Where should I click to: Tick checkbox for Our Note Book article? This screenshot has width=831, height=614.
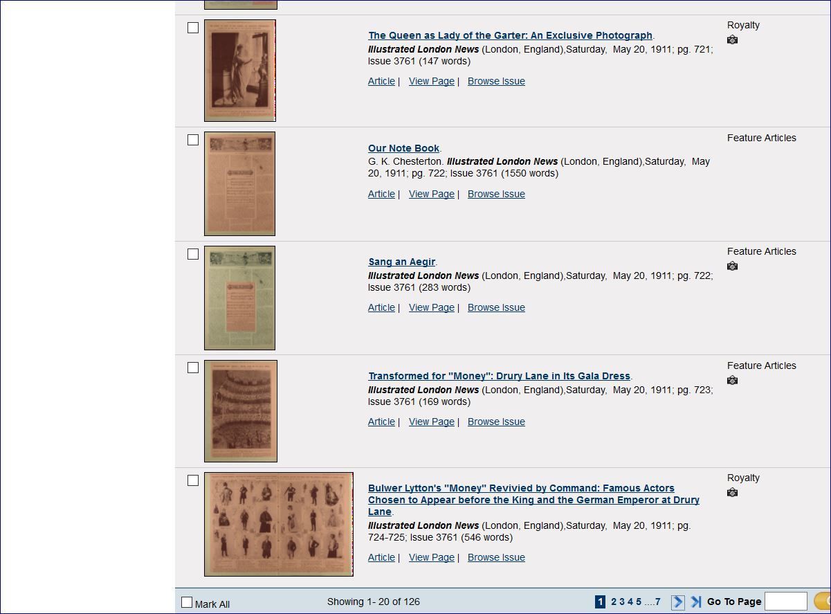tap(193, 140)
